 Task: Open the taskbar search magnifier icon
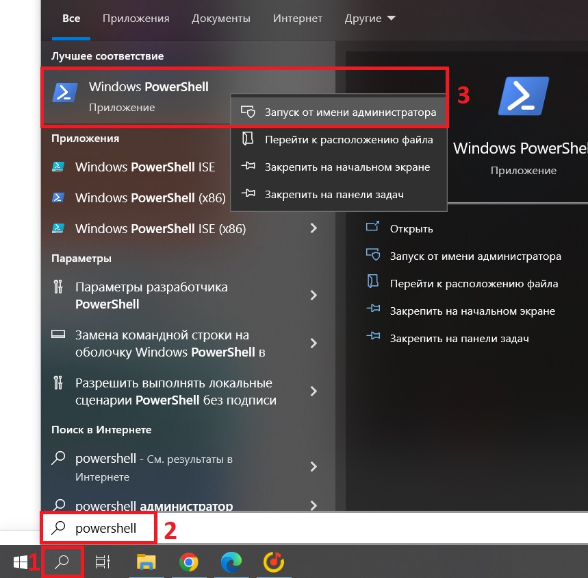pos(62,562)
